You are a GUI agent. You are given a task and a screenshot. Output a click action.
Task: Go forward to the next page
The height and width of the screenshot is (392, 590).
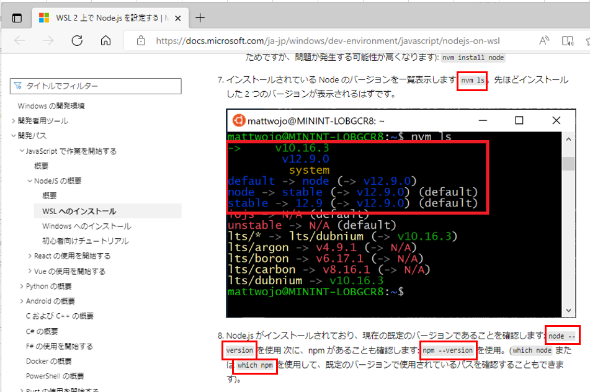pyautogui.click(x=48, y=41)
